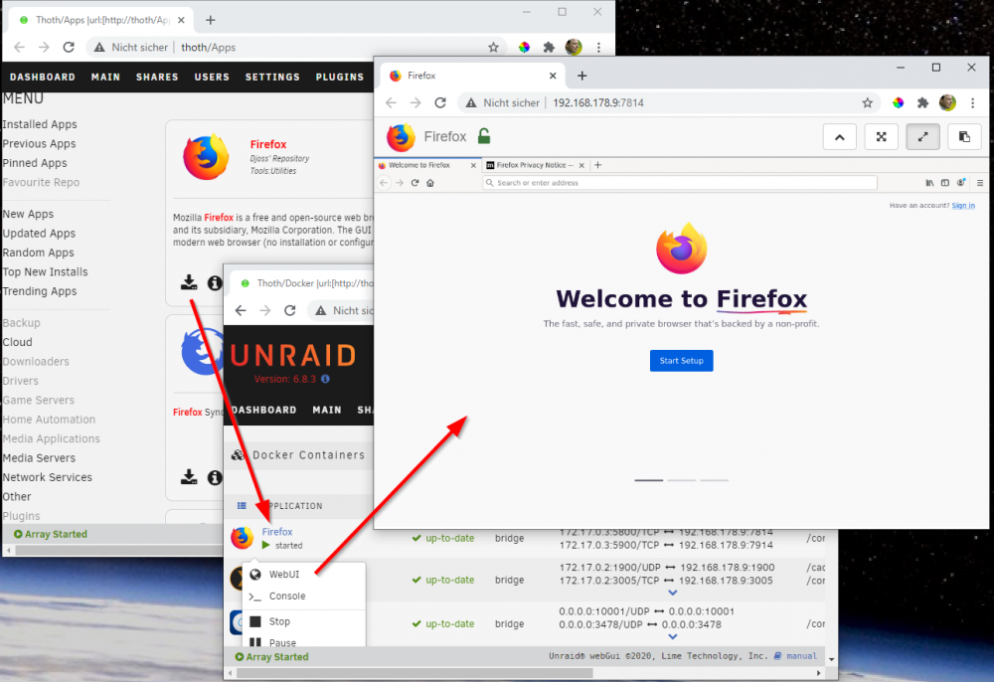Close Welcome to Firefox embedded tab

(x=473, y=165)
